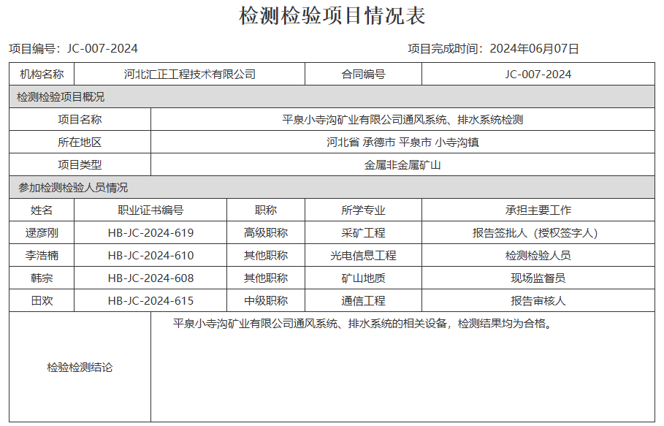Select certificate number HB-JC-2024-619
Viewport: 664px width, 426px height.
[150, 232]
